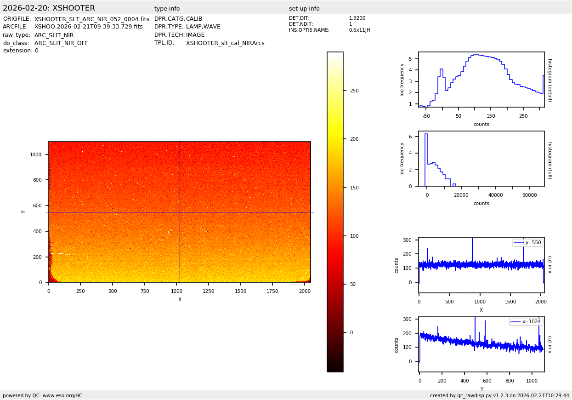Select the cut in x plot
Image resolution: width=572 pixels, height=400 pixels.
(481, 265)
